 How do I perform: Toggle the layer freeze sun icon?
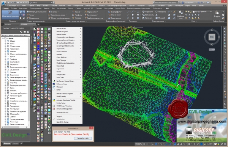[x=188, y=12]
